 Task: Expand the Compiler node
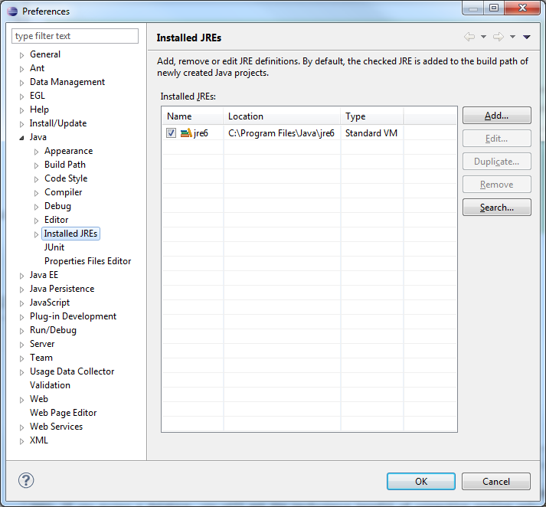point(36,193)
